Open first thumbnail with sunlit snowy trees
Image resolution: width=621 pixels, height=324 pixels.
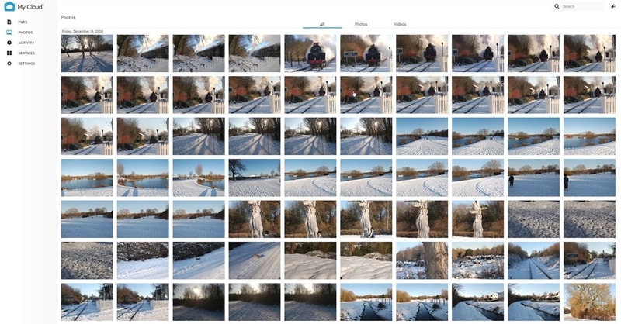tap(87, 53)
